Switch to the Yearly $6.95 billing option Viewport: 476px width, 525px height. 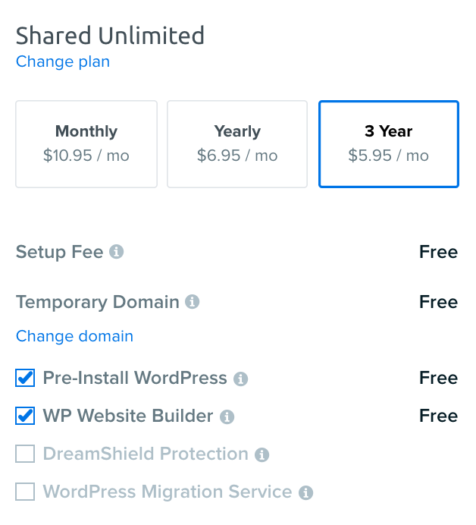(x=237, y=143)
